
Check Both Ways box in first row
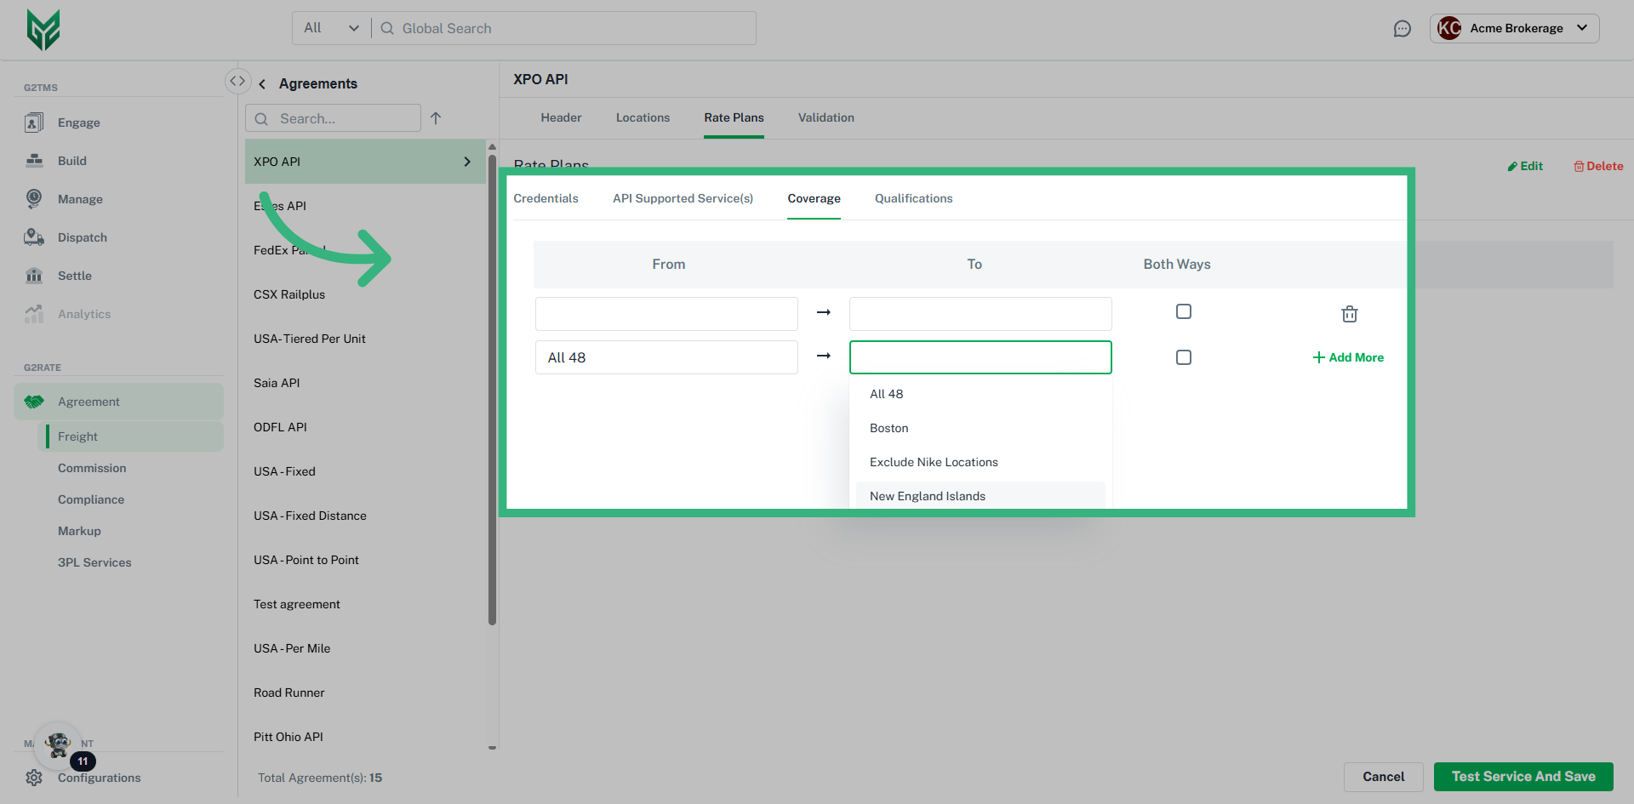click(x=1183, y=311)
